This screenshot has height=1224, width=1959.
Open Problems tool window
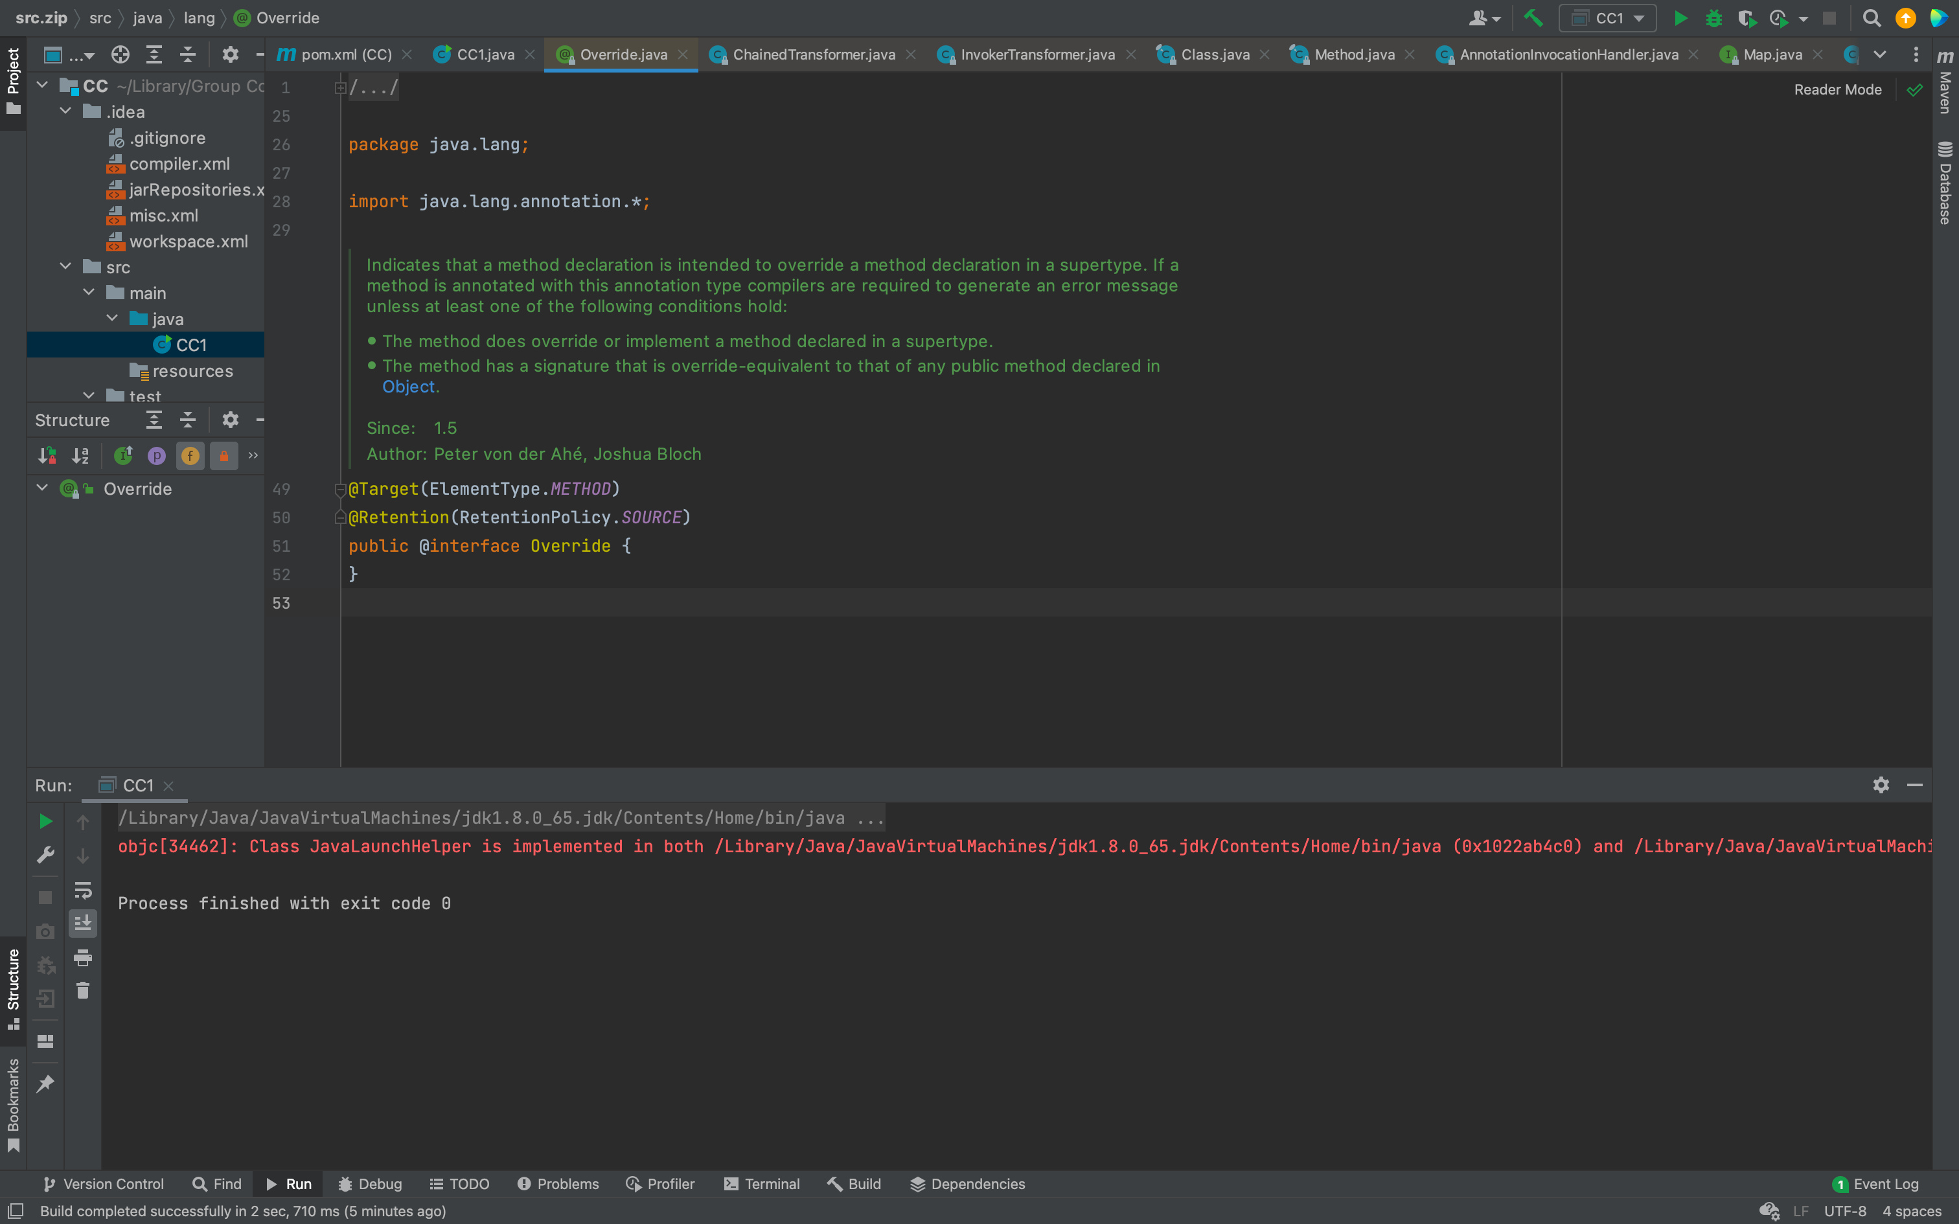558,1184
